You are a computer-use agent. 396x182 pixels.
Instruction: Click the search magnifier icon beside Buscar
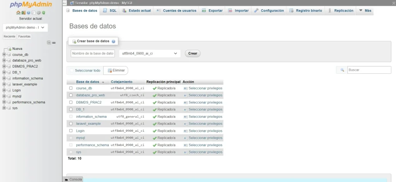click(342, 70)
